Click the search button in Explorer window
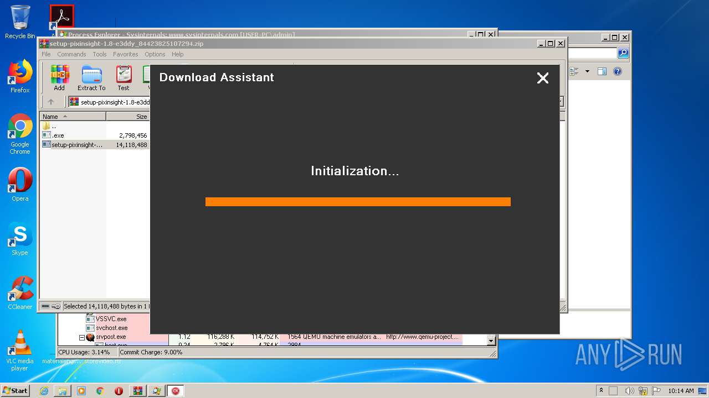 pos(623,53)
